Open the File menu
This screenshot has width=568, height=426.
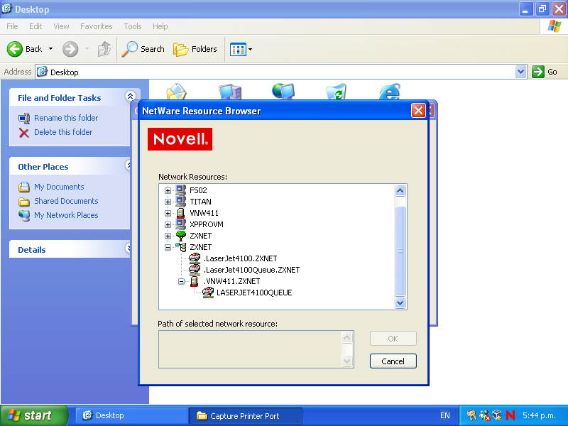point(12,26)
